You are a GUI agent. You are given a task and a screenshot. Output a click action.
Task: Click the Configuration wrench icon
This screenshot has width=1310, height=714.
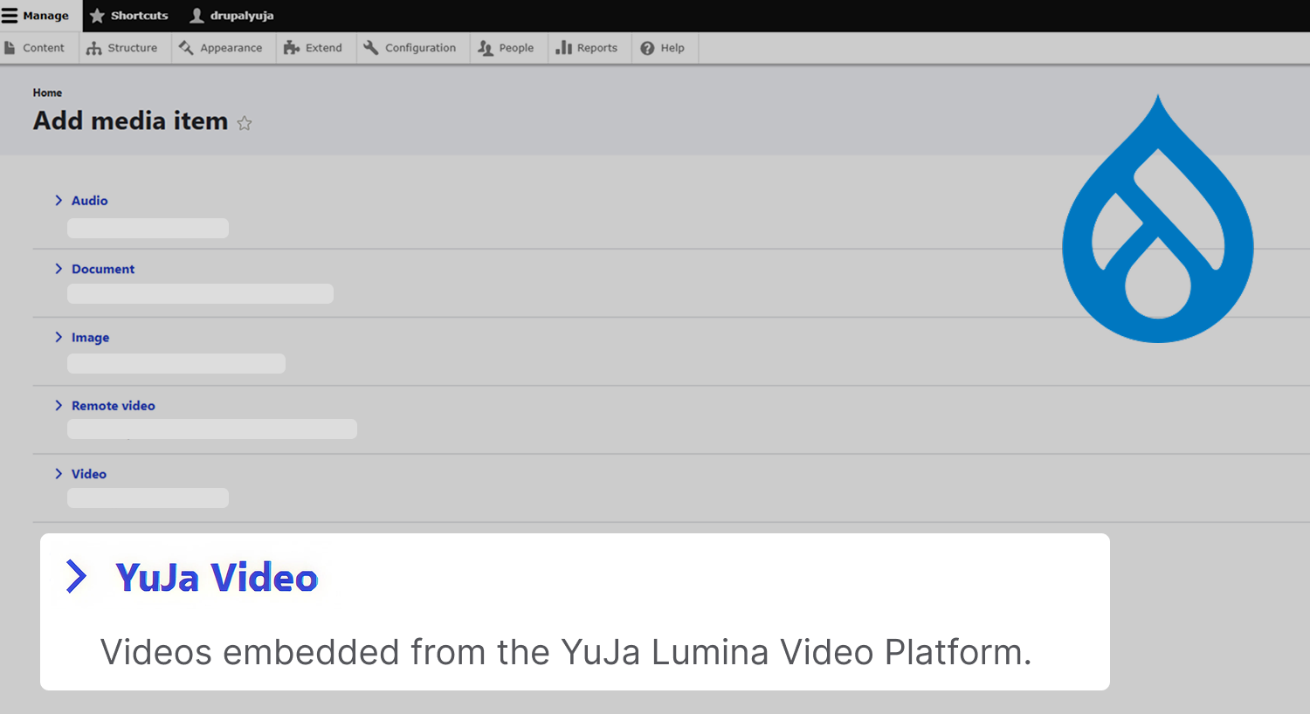[371, 48]
